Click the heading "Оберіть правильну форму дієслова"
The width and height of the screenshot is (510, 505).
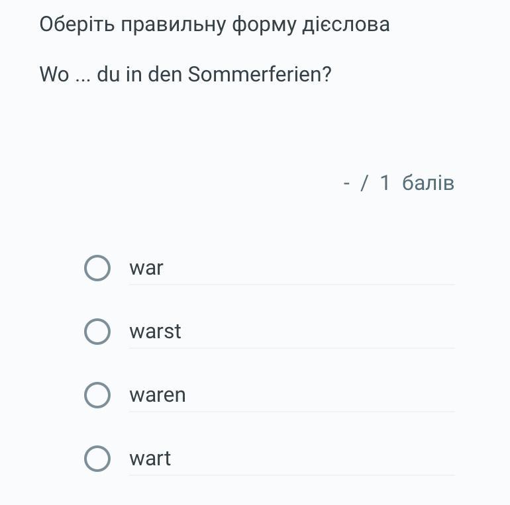(x=215, y=24)
